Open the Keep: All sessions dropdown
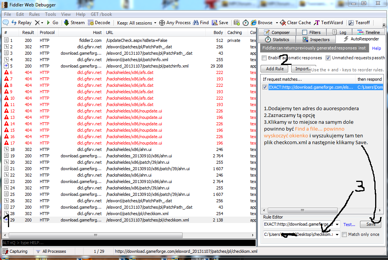Viewport: 388px width, 260px height. coord(137,23)
